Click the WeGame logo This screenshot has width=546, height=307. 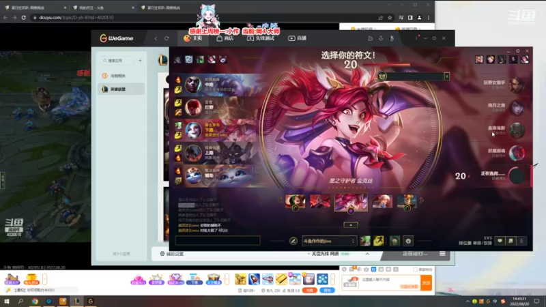click(x=117, y=38)
